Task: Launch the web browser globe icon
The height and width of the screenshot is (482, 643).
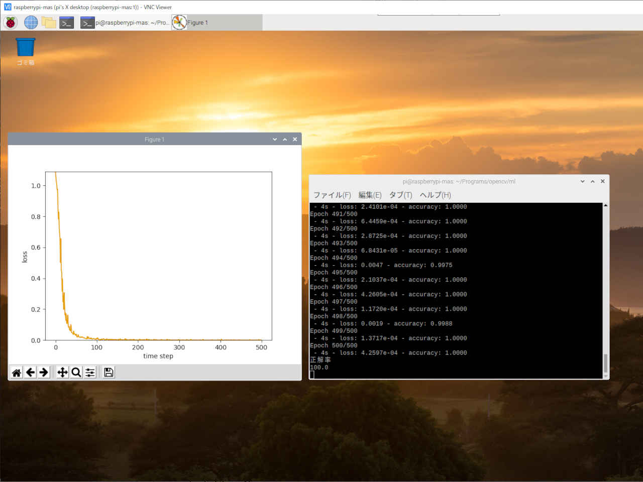Action: [31, 23]
